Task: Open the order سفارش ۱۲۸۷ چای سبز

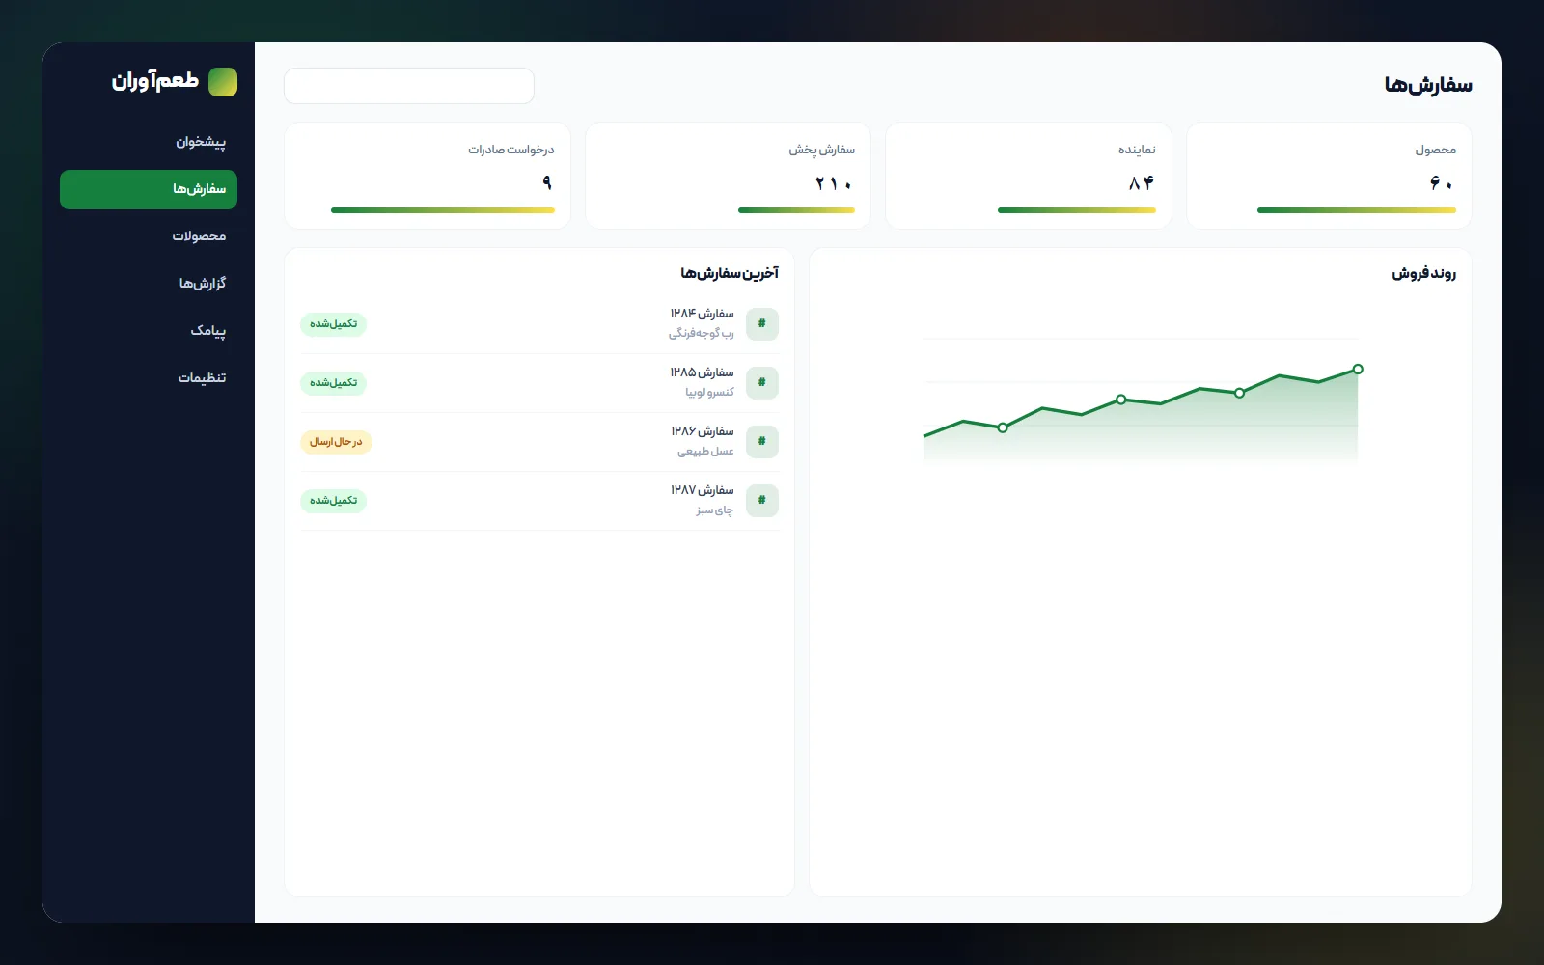Action: pos(539,501)
